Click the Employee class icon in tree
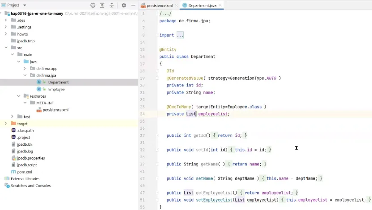 pyautogui.click(x=39, y=89)
